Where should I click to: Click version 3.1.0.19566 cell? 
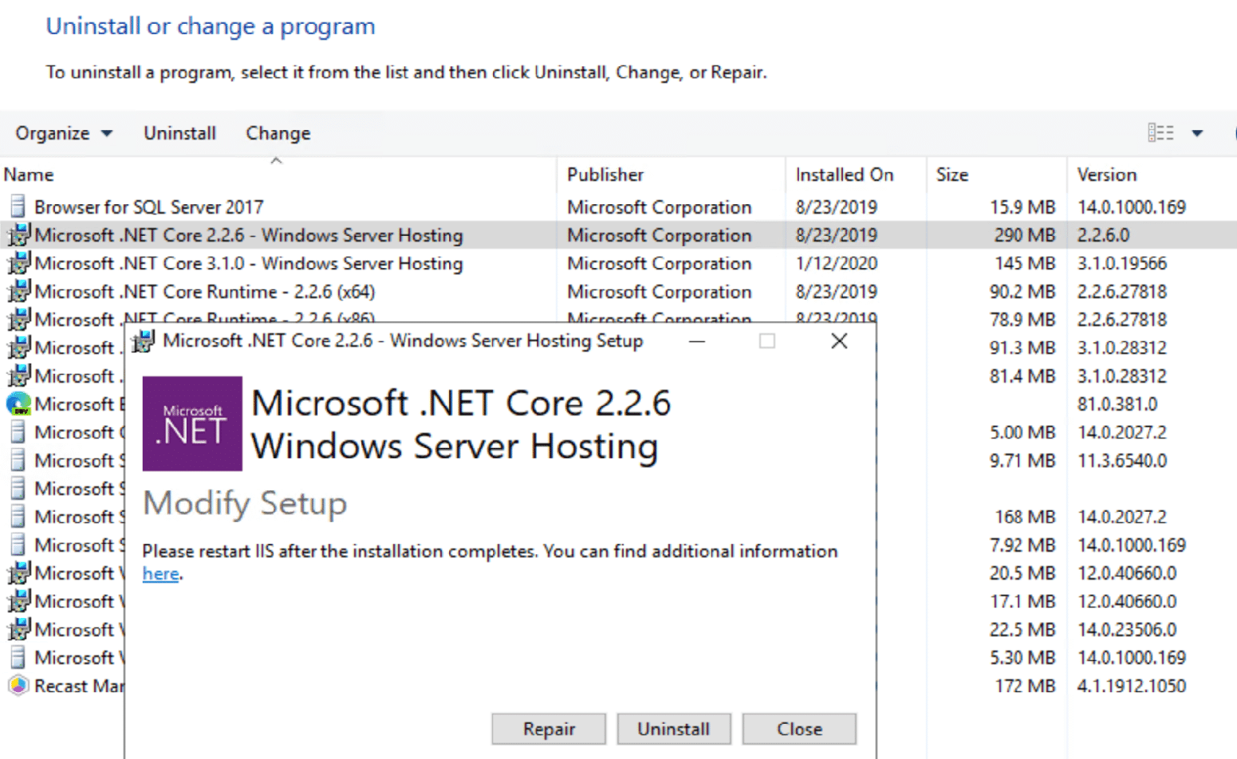[1122, 263]
